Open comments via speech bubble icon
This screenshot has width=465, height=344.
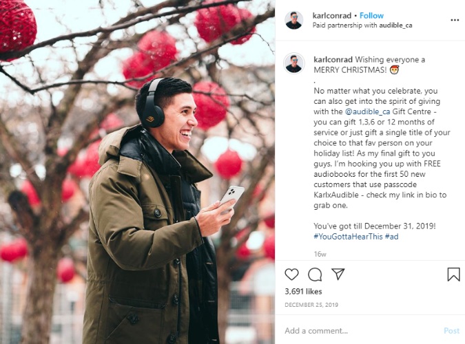(315, 275)
